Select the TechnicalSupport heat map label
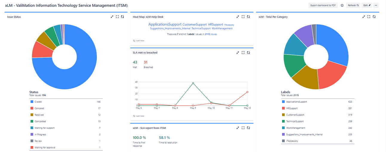Viewport: 386px width, 152px height. (x=201, y=28)
